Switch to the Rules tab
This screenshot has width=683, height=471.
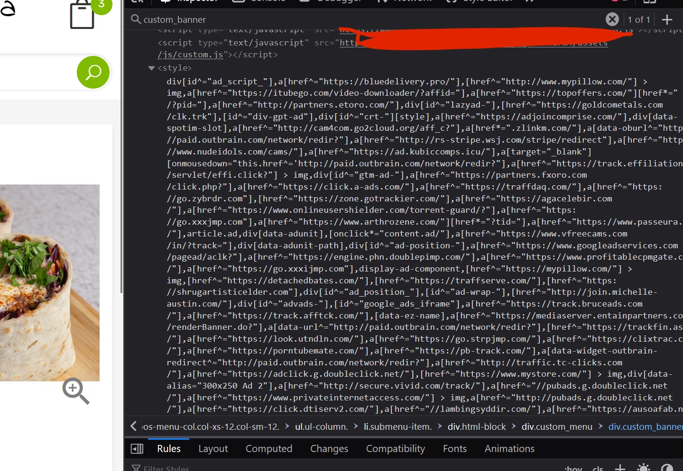pos(169,449)
